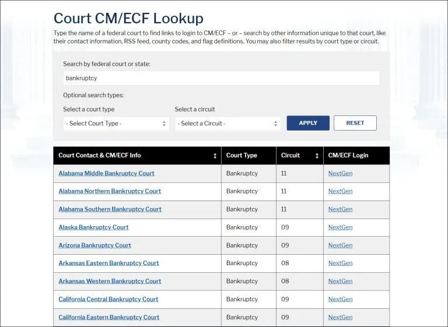This screenshot has width=448, height=327.
Task: Open Alabama Middle Bankruptcy Court link
Action: [x=106, y=173]
